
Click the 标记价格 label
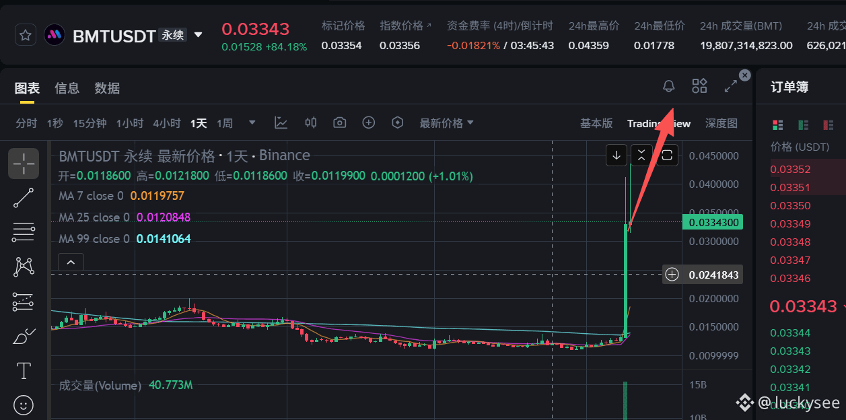[x=343, y=26]
